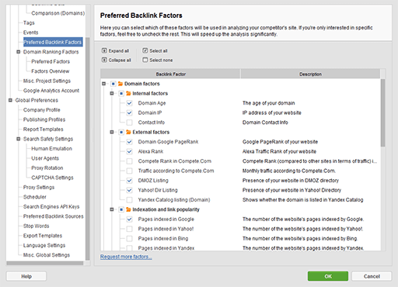398x287 pixels.
Task: Uncheck Yahoo! Dir Listing
Action: tap(129, 190)
